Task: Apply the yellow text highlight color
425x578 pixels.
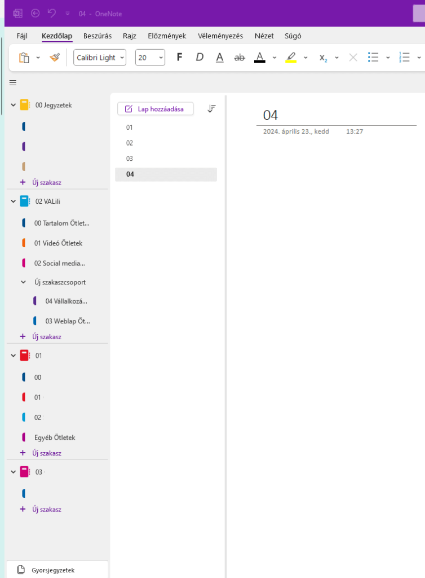Action: pos(291,58)
